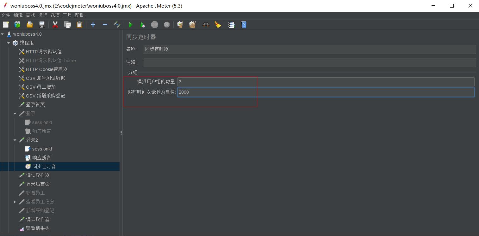Screen dimensions: 479x236
Task: Select CSV 新增采购登记 tree item
Action: click(x=45, y=96)
